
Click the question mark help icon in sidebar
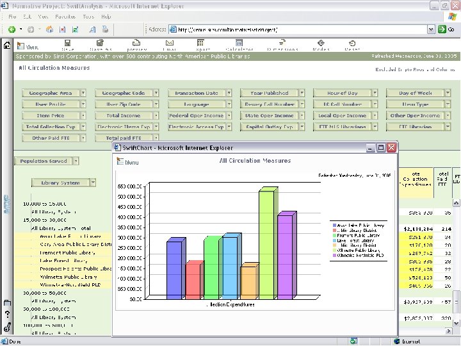(x=7, y=314)
